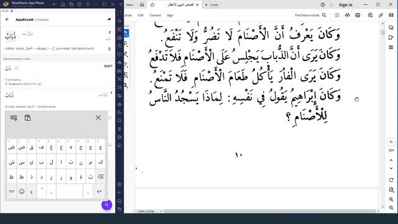This screenshot has height=224, width=398.
Task: Zoom out of the PDF page
Action: (x=391, y=208)
